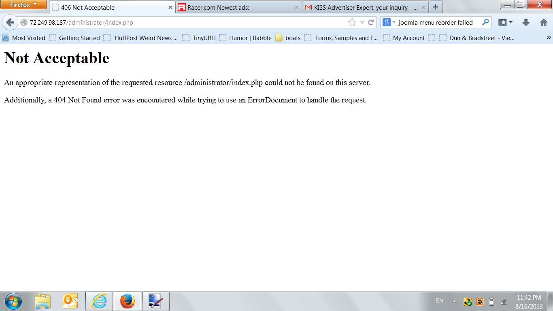
Task: Open the Windows Start menu orb
Action: point(13,301)
